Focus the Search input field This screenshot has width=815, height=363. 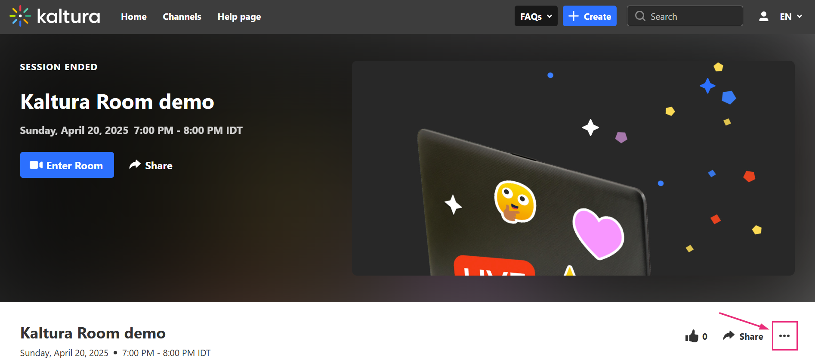coord(685,16)
